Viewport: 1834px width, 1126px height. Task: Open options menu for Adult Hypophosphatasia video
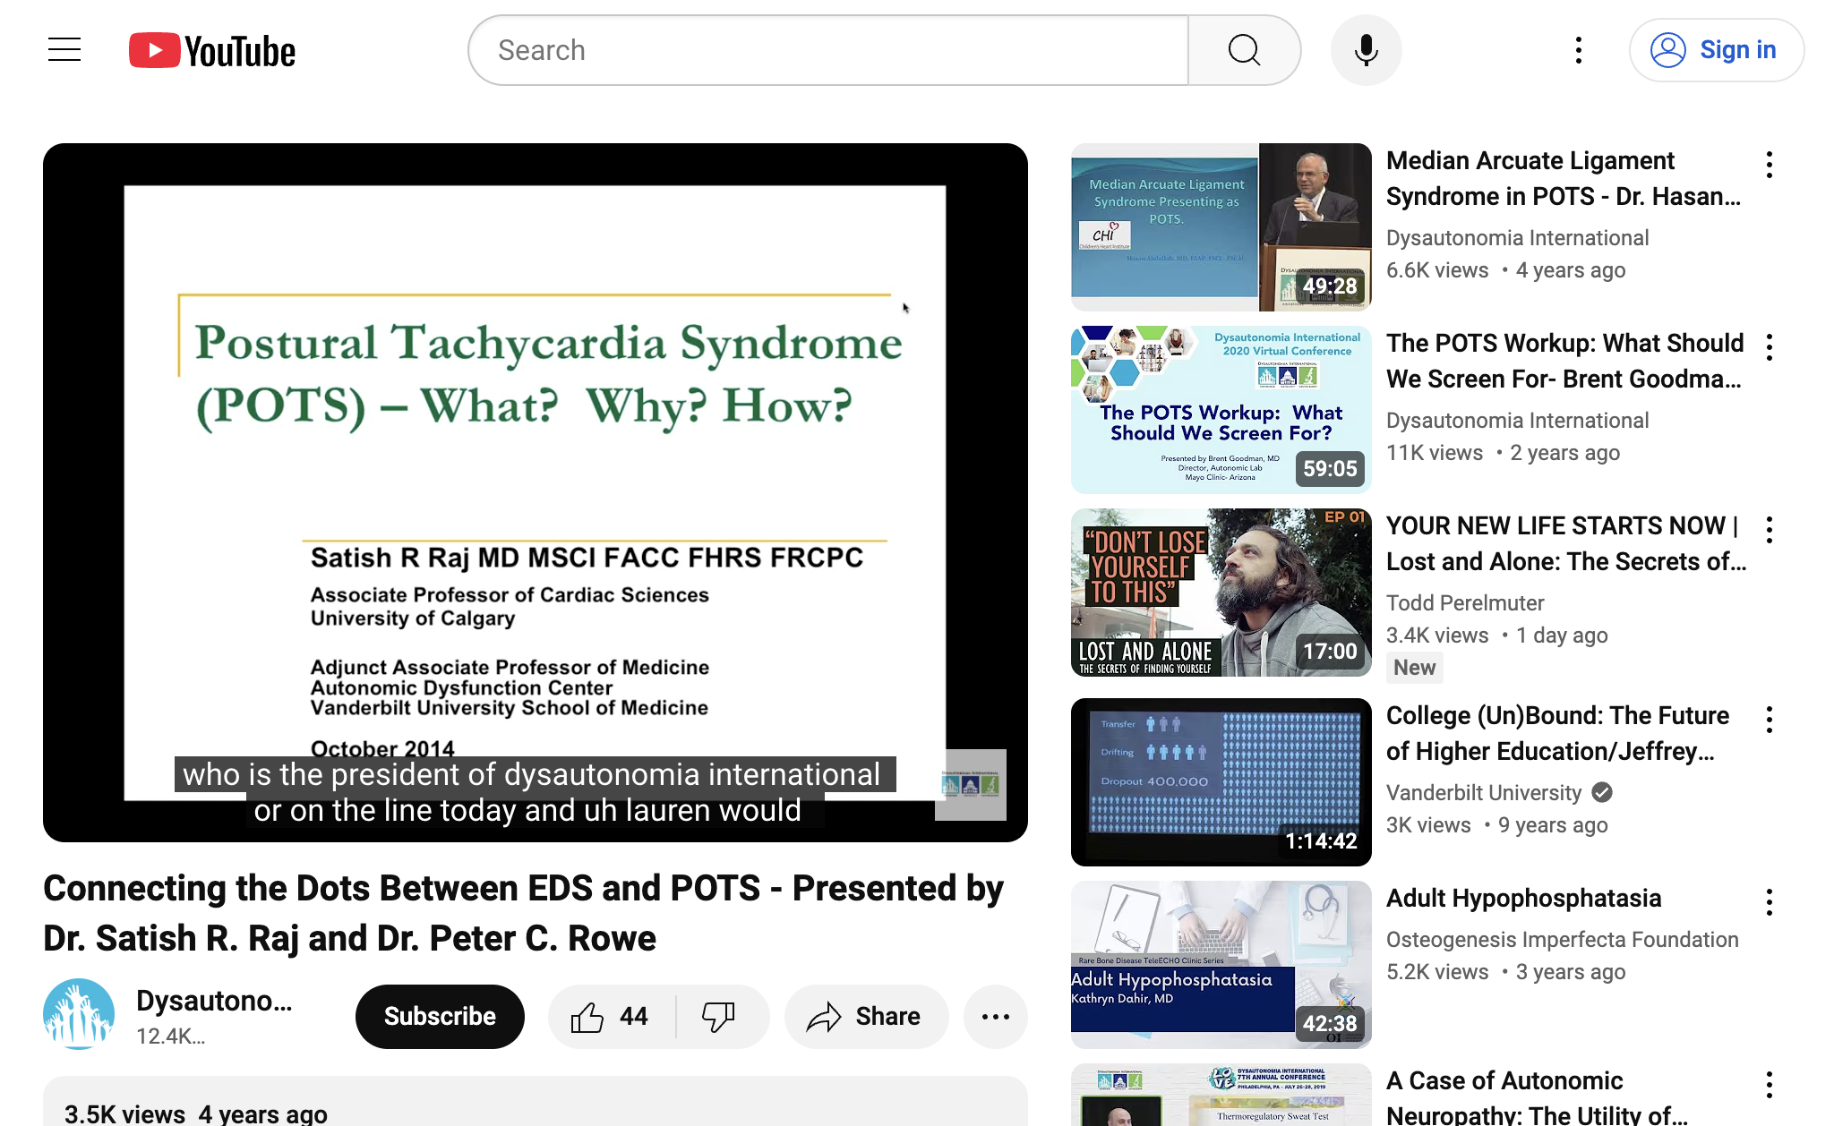pyautogui.click(x=1770, y=902)
